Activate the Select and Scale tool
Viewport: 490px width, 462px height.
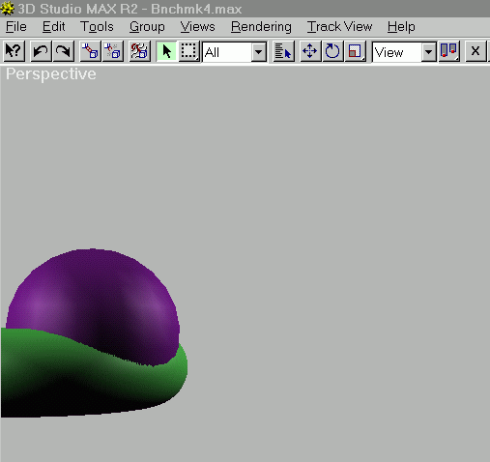click(355, 51)
